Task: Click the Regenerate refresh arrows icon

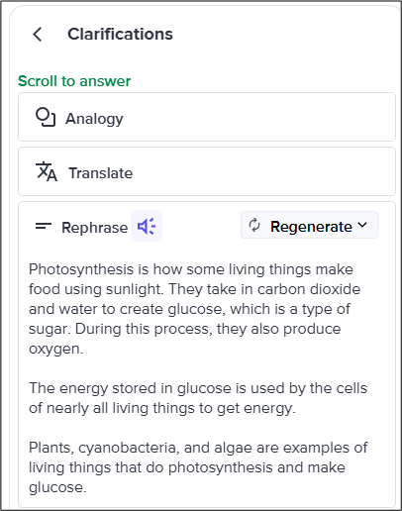Action: (254, 226)
